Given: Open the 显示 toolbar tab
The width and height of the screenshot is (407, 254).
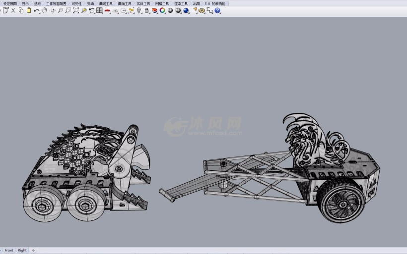Looking at the screenshot, I should [25, 3].
